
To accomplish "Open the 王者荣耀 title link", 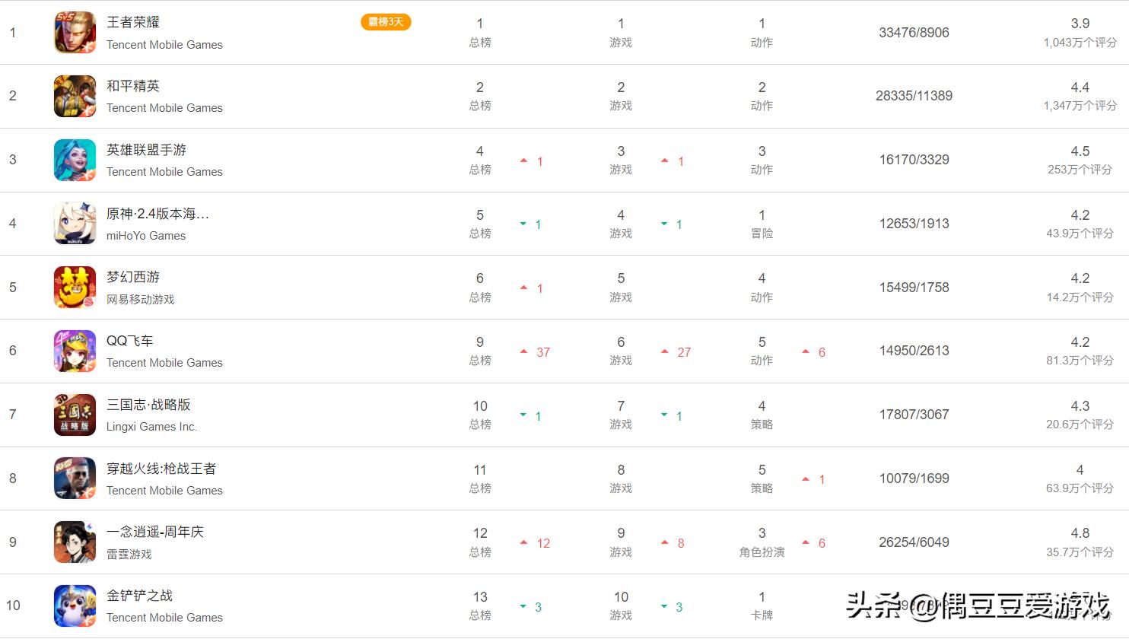I will [x=133, y=22].
